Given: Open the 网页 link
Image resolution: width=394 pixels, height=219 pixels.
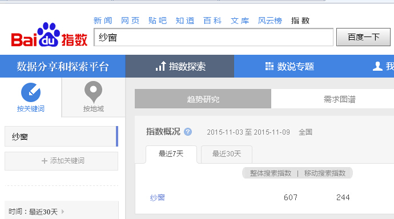Looking at the screenshot, I should pyautogui.click(x=130, y=21).
